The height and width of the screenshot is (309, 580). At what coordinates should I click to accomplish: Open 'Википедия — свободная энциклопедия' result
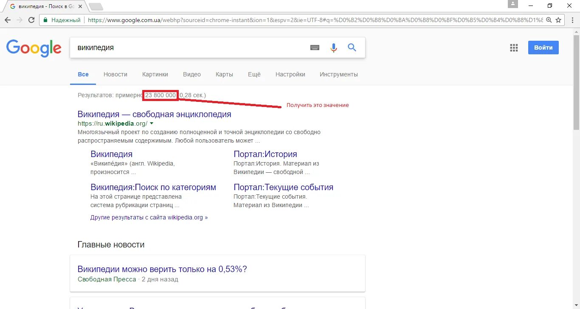[155, 114]
